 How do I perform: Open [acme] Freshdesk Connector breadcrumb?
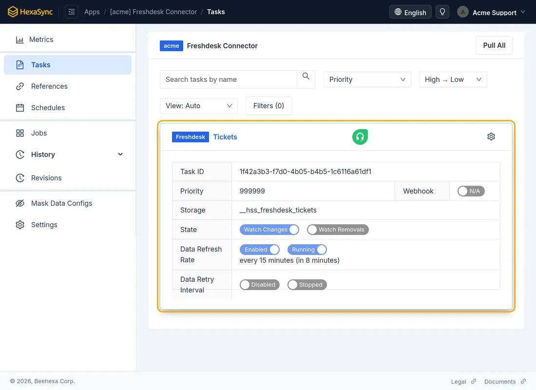(x=153, y=12)
